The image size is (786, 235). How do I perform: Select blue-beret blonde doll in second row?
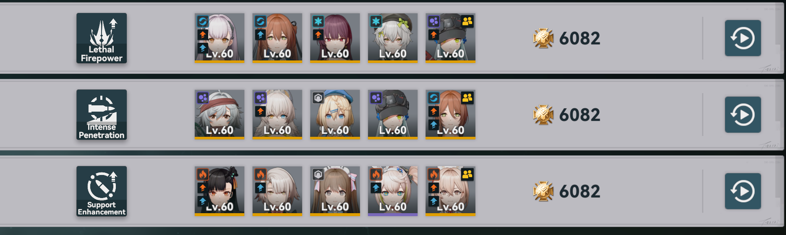[x=335, y=115]
